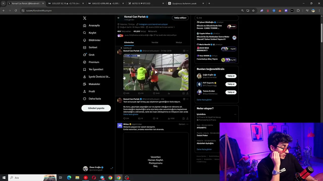Open İçerik Üreticisi Stüdyosu item
The image size is (323, 181).
coord(97,77)
